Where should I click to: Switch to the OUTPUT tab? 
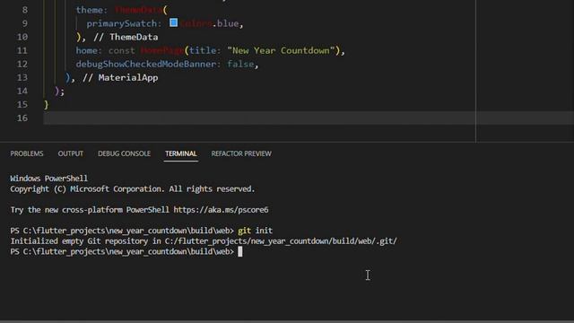coord(70,153)
